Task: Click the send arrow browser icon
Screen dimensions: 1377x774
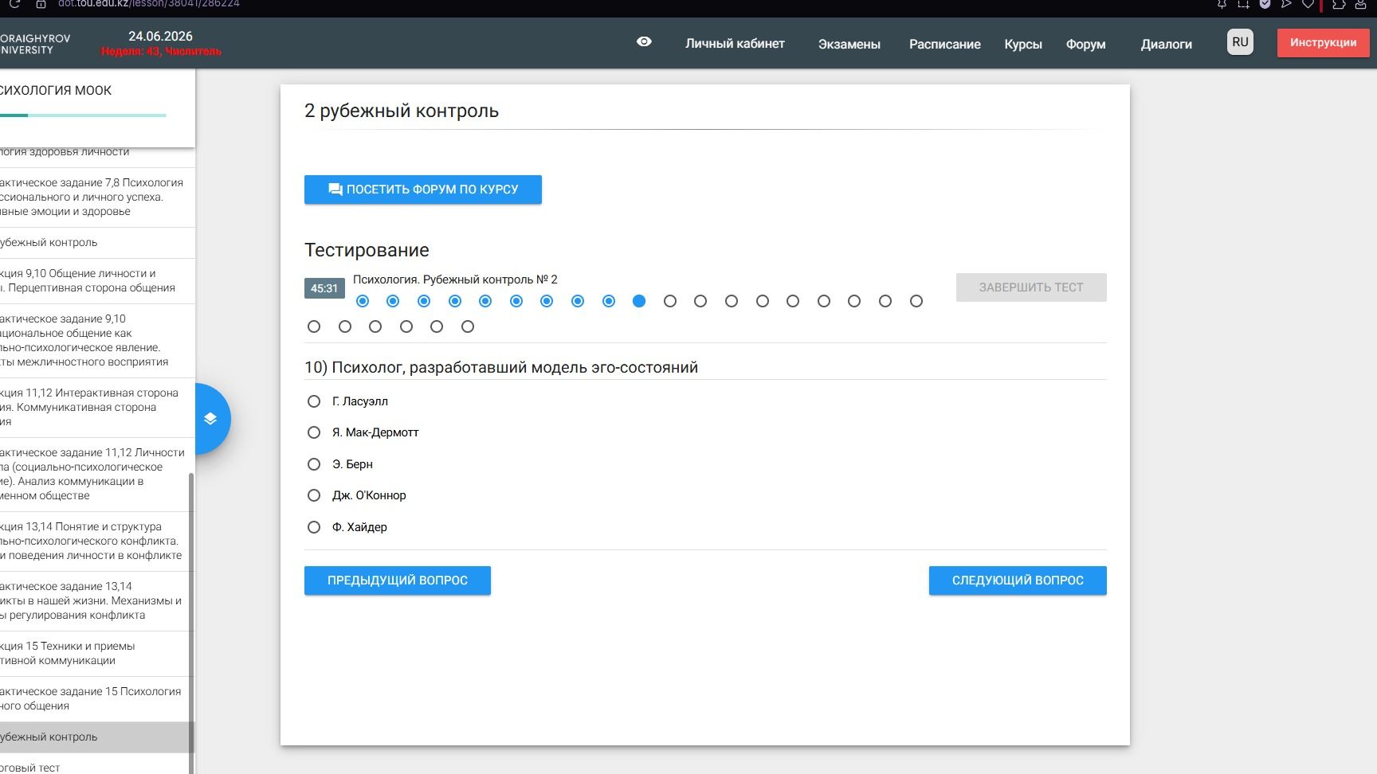Action: (1286, 4)
